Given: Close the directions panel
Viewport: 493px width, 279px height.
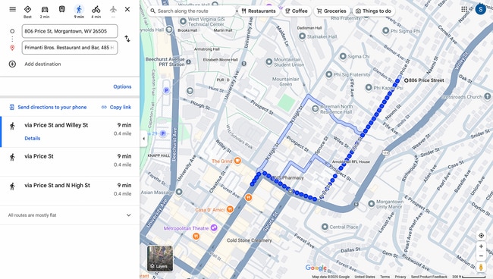Looking at the screenshot, I should pos(127,9).
